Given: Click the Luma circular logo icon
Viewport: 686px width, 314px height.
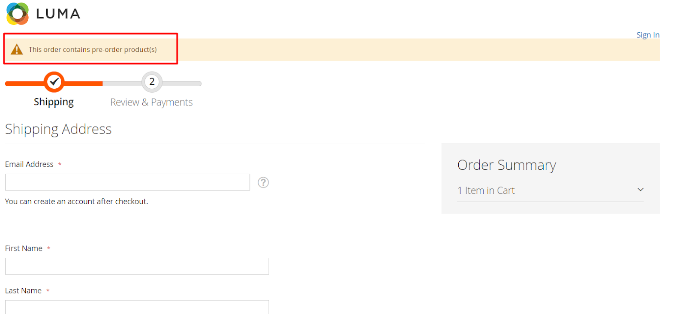Looking at the screenshot, I should [x=18, y=14].
